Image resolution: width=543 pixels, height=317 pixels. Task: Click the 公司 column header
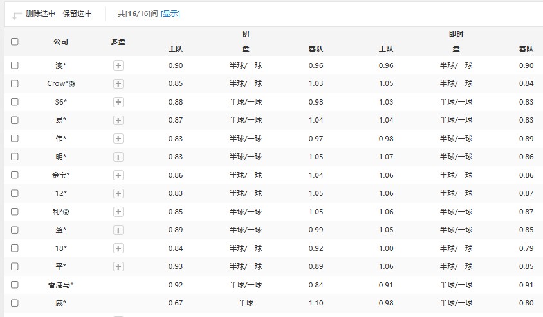pyautogui.click(x=61, y=42)
